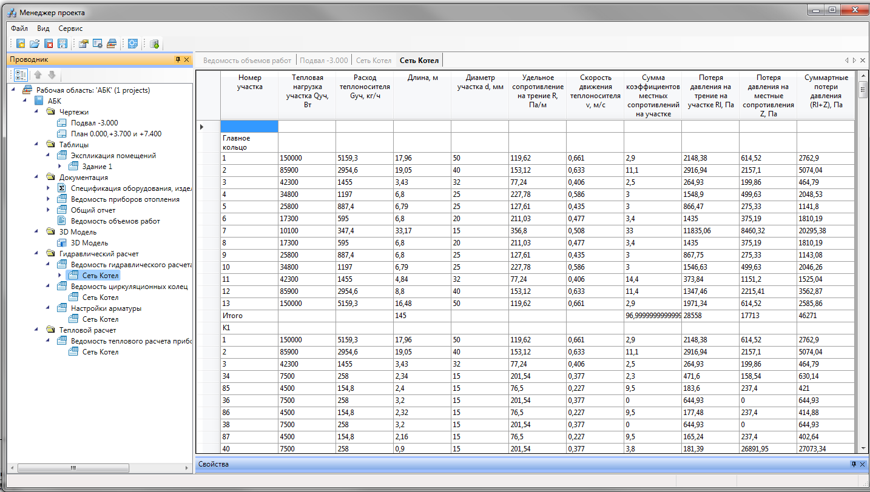This screenshot has width=870, height=492.
Task: Expand the Здание 1 tree node
Action: [60, 167]
